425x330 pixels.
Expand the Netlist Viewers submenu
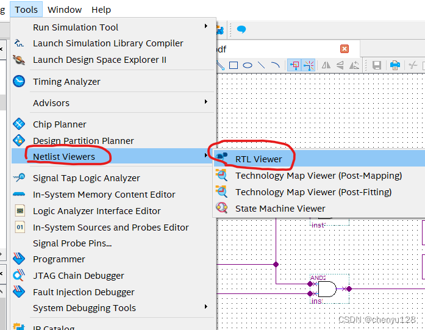113,156
